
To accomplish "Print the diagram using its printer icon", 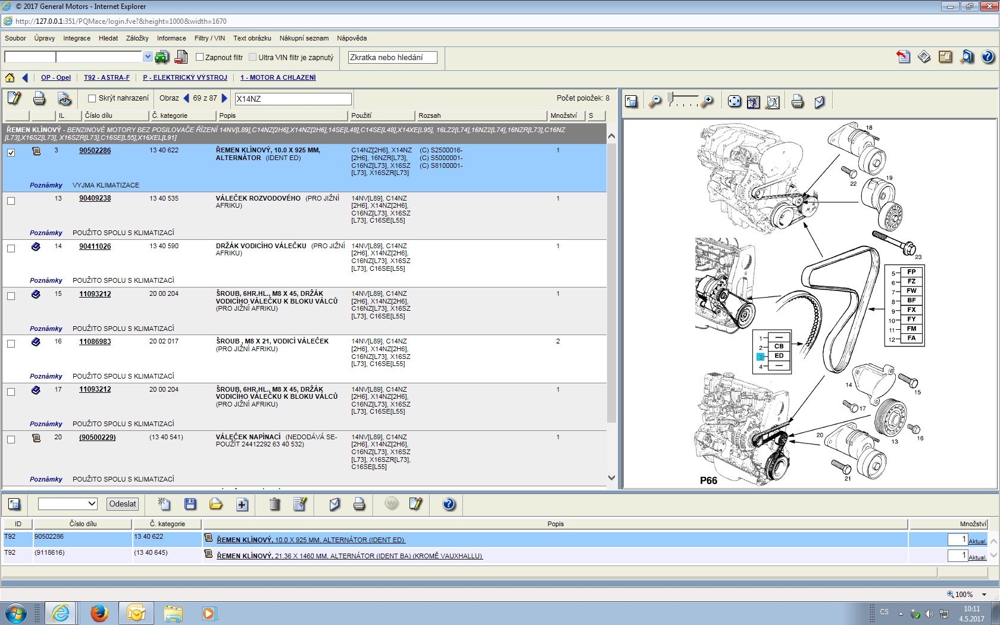I will pos(798,101).
